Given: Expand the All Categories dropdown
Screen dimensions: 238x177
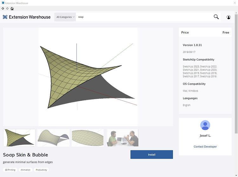Looking at the screenshot, I should click(65, 17).
